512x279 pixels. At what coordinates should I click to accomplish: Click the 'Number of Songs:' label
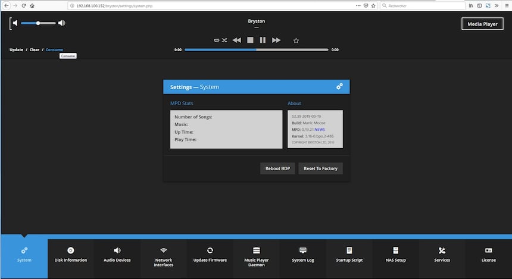[193, 117]
